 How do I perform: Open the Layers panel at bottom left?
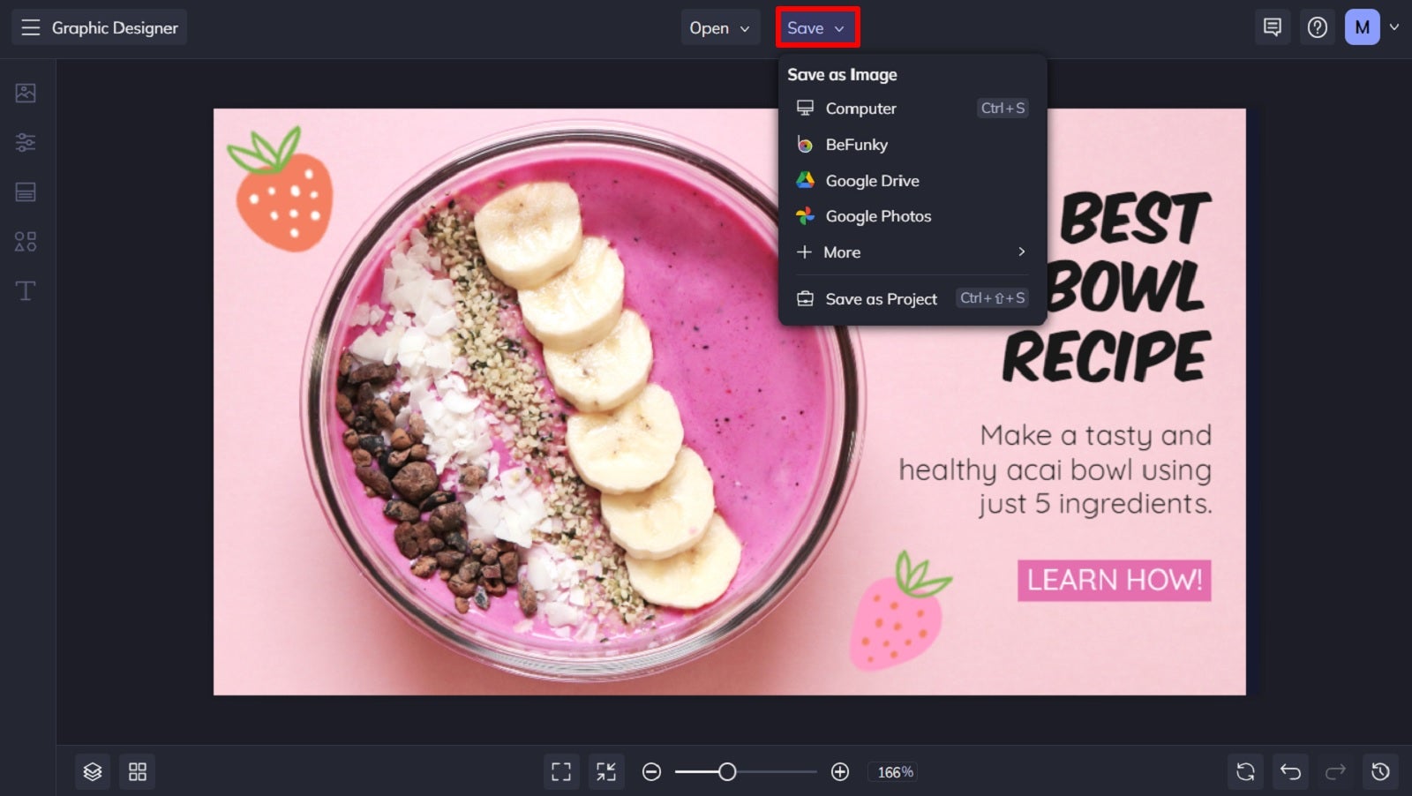click(92, 770)
